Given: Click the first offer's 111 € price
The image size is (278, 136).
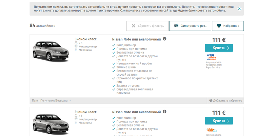Looking at the screenshot, I should [x=219, y=40].
